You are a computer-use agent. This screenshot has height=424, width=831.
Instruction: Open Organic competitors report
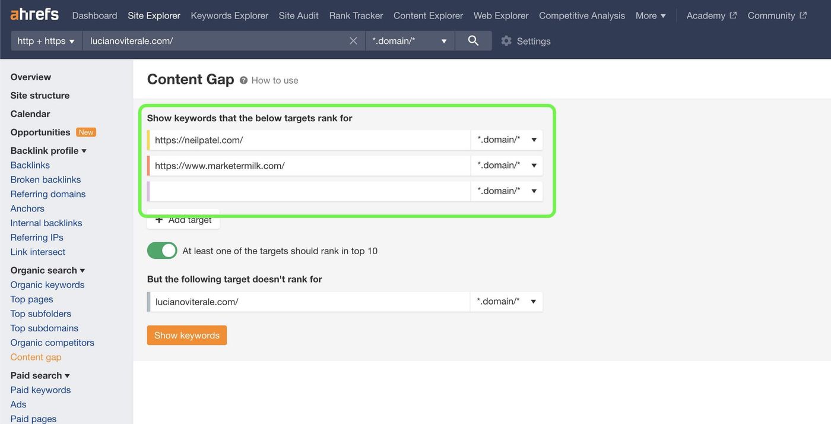pos(52,343)
